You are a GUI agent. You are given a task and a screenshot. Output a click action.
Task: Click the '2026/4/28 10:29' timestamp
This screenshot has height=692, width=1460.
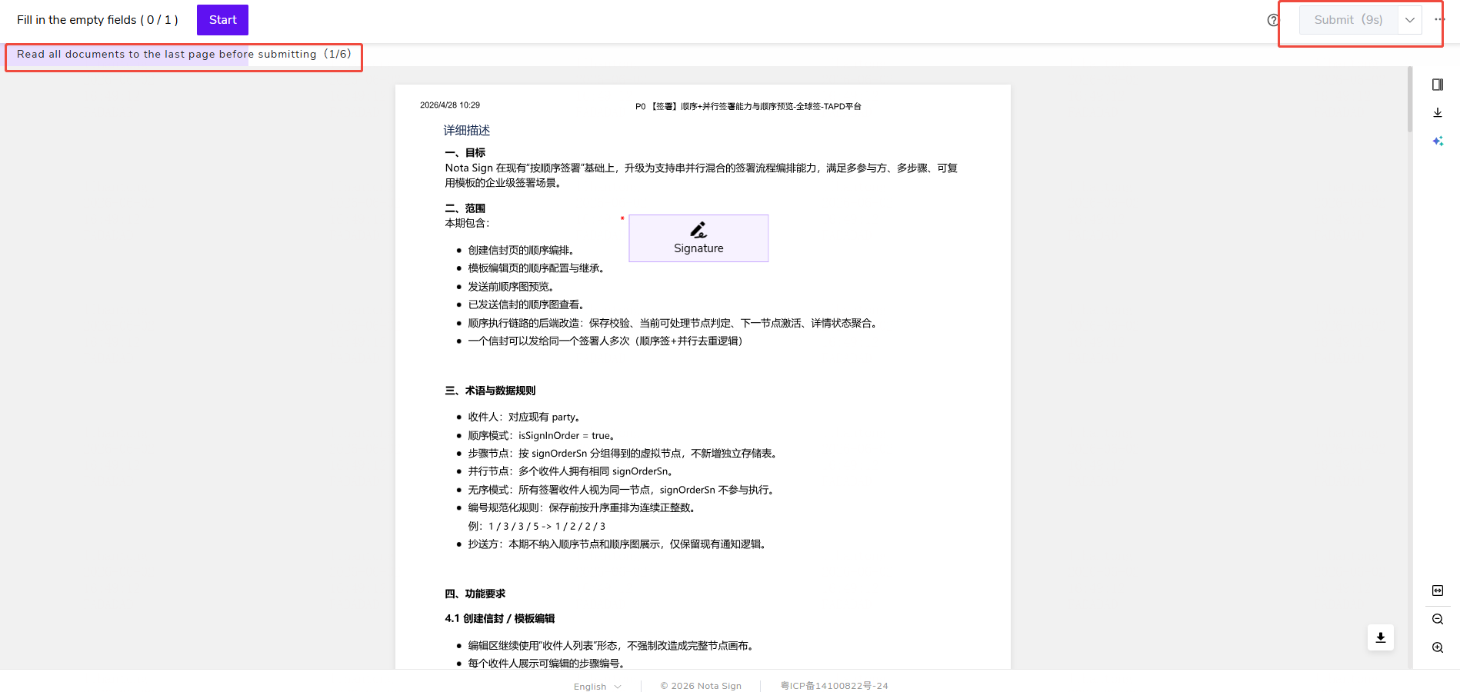[x=450, y=105]
